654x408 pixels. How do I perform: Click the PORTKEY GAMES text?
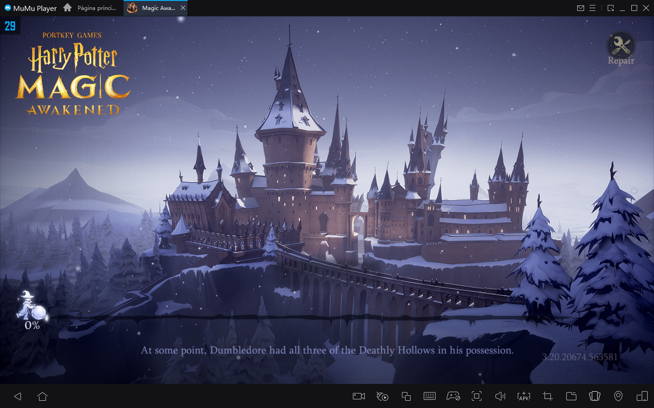(x=72, y=35)
